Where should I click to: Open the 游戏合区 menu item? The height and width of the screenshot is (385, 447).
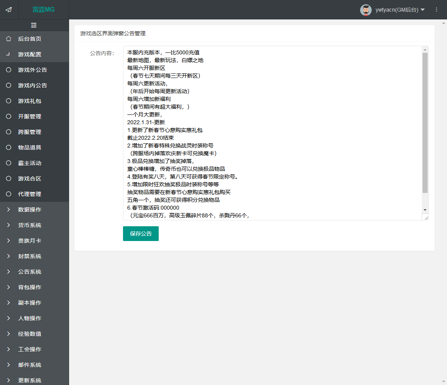[x=34, y=179]
